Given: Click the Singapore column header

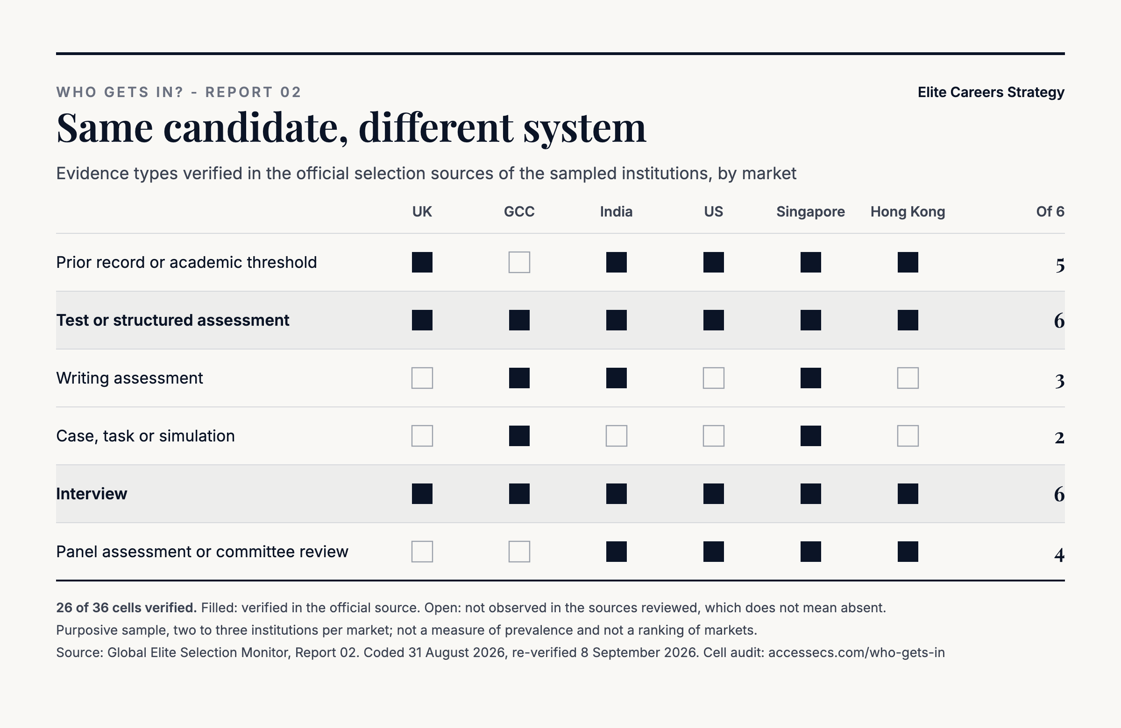Looking at the screenshot, I should pos(810,212).
